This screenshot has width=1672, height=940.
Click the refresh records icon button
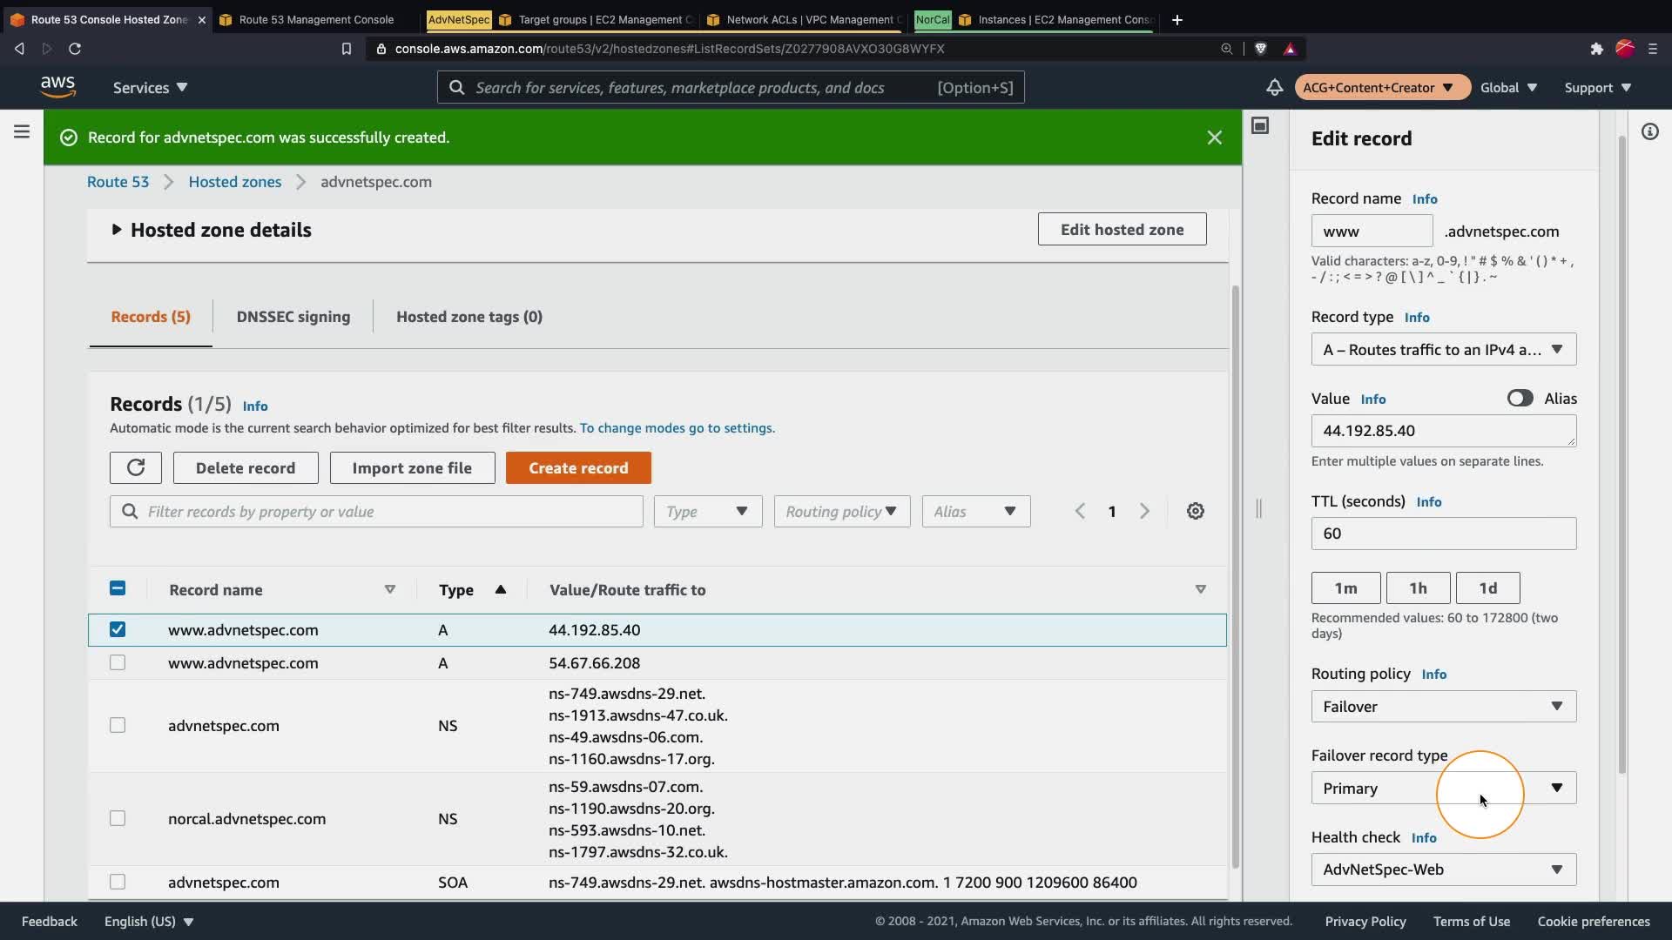[136, 468]
